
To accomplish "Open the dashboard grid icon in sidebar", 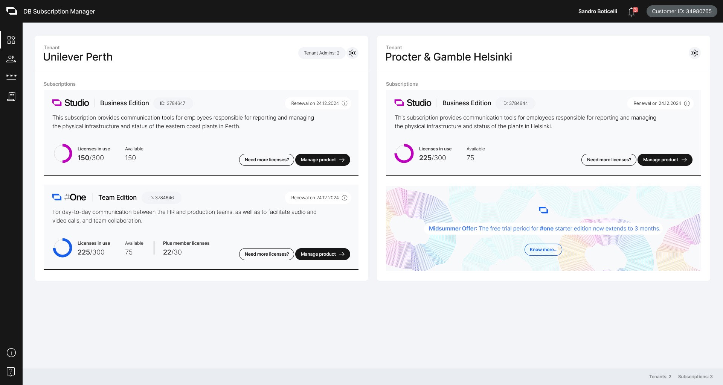I will (x=11, y=40).
